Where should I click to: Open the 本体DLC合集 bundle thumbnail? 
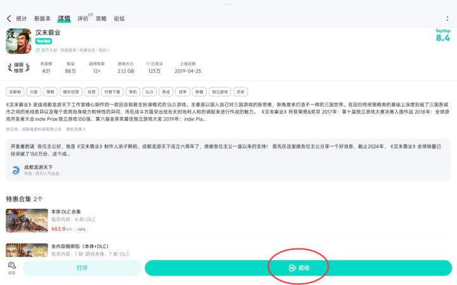pyautogui.click(x=27, y=221)
